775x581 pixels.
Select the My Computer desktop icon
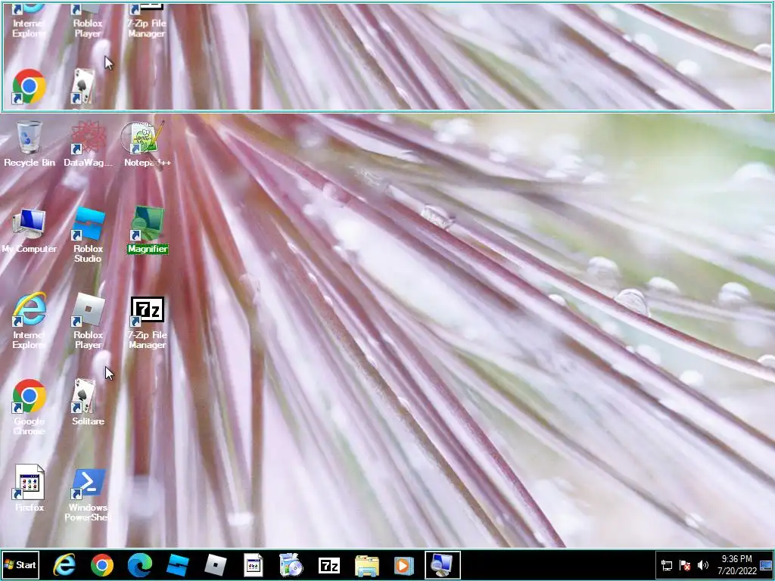[x=30, y=231]
